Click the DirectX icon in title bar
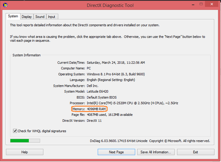The image size is (221, 162). (5, 5)
